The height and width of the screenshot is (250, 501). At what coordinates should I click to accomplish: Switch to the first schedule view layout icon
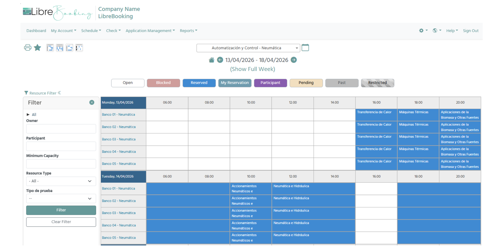(50, 47)
